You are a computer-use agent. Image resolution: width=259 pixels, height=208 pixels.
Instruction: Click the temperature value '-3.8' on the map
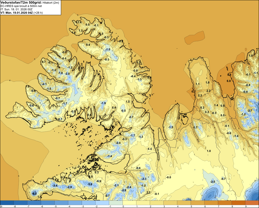click(90, 184)
